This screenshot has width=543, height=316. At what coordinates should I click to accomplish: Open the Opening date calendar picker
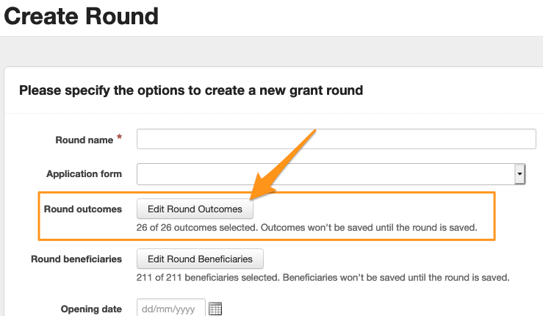(215, 309)
